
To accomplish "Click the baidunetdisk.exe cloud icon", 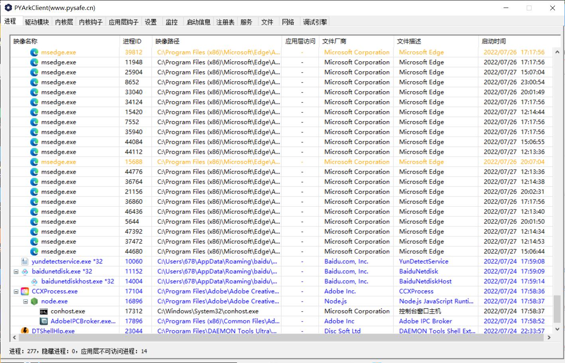I will point(25,271).
